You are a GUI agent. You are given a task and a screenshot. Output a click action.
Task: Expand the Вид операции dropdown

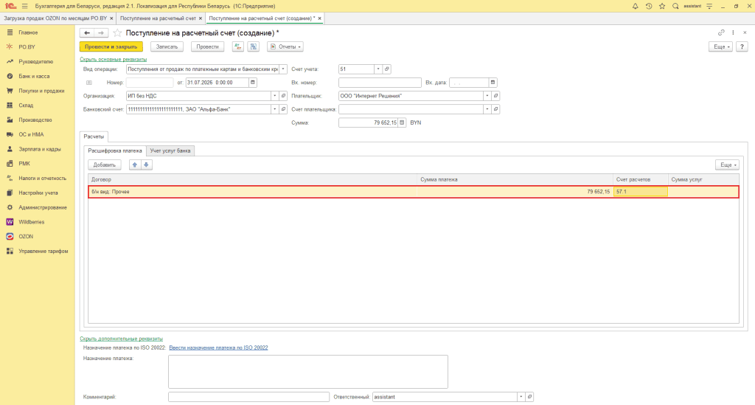click(283, 69)
